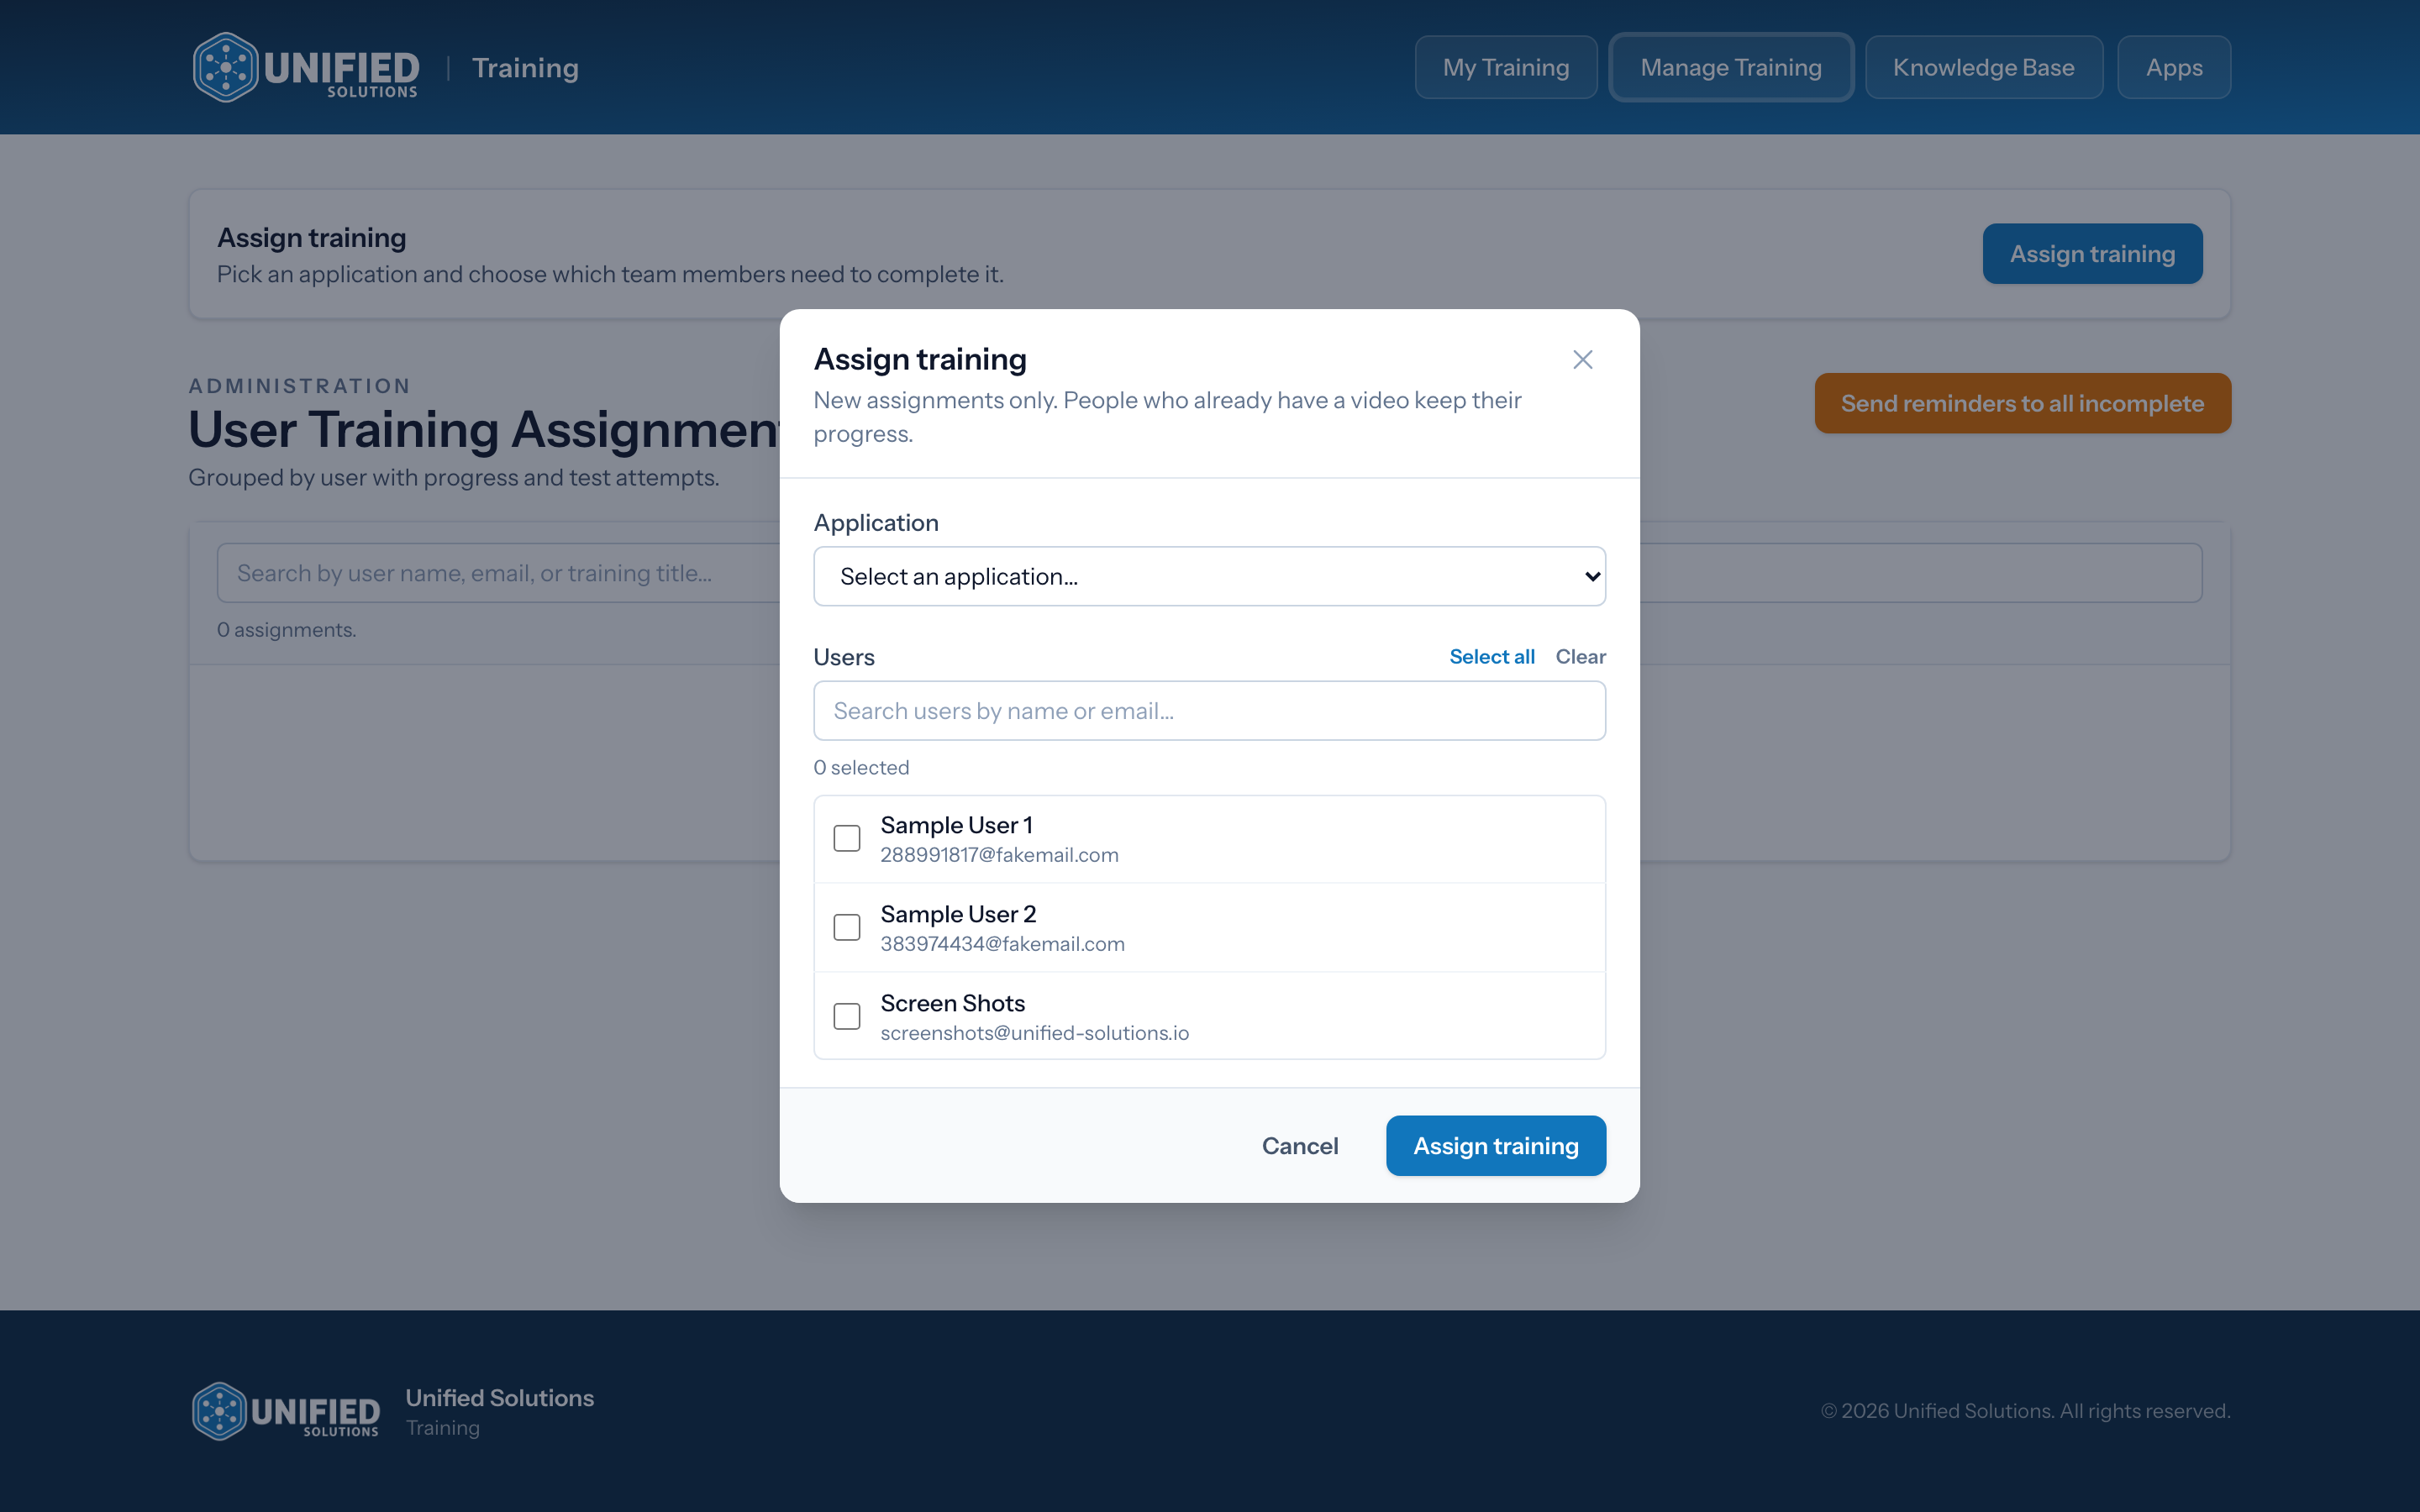The image size is (2420, 1512).
Task: Click the Unified Solutions logo in footer
Action: tap(286, 1411)
